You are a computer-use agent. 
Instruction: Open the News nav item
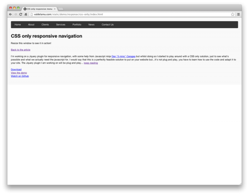[91, 25]
